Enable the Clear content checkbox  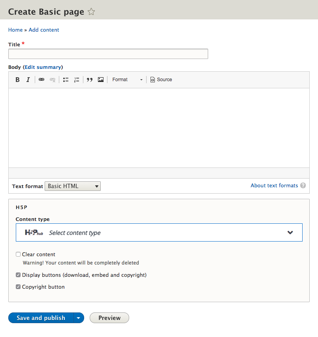pos(18,254)
